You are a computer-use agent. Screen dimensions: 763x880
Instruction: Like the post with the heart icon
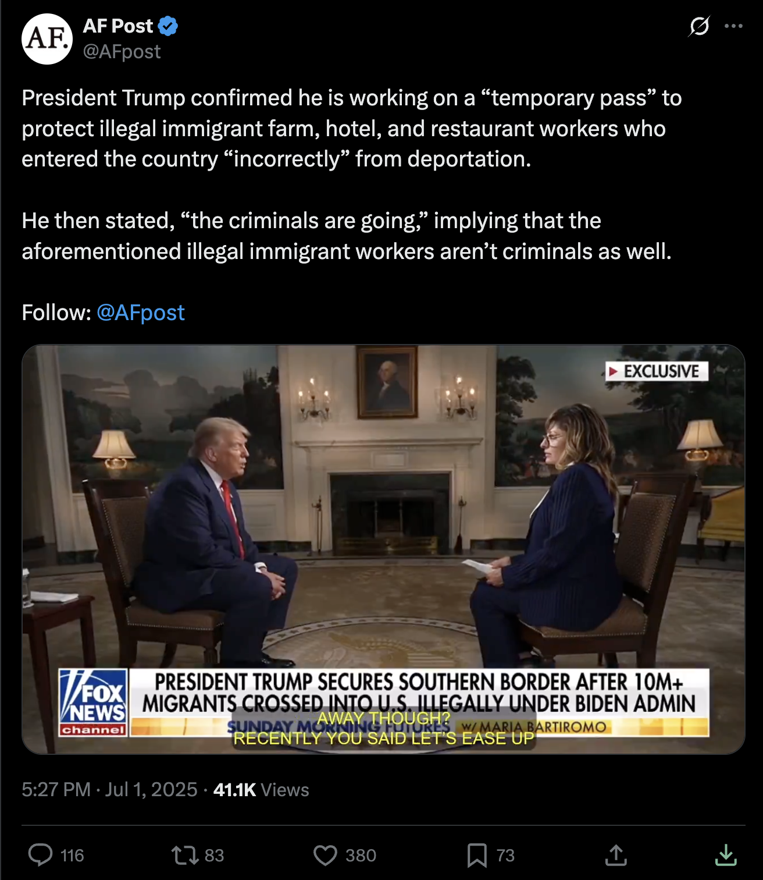(325, 855)
